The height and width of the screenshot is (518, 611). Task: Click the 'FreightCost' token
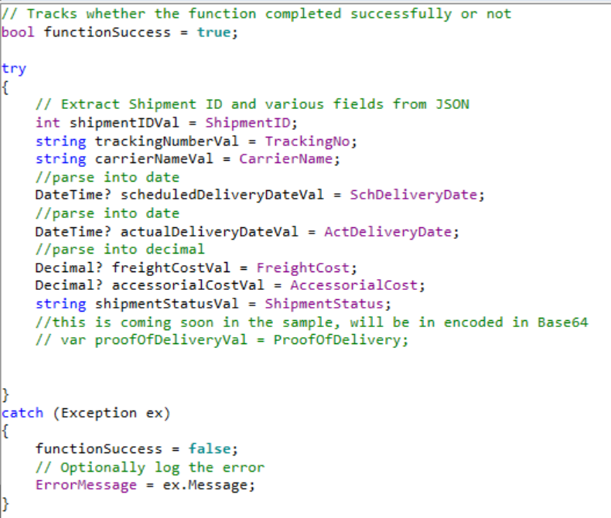coord(303,268)
